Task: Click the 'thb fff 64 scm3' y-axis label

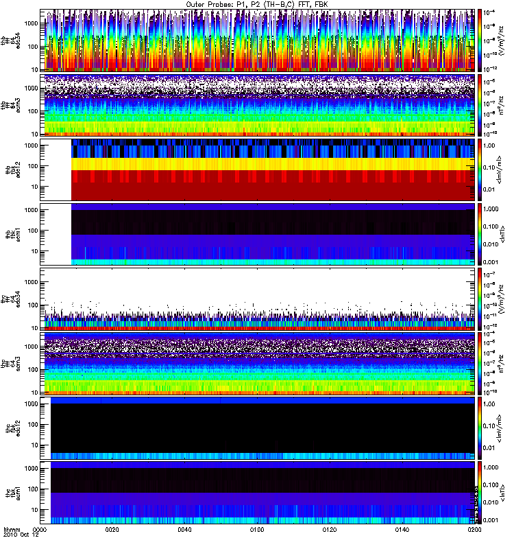Action: pos(10,105)
